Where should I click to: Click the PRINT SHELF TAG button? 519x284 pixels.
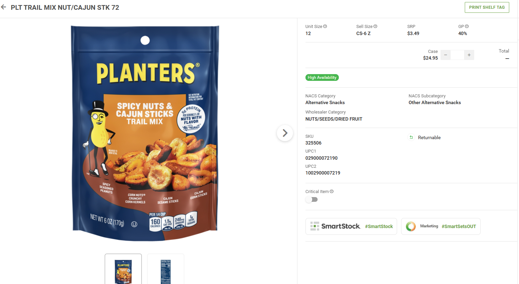(487, 7)
